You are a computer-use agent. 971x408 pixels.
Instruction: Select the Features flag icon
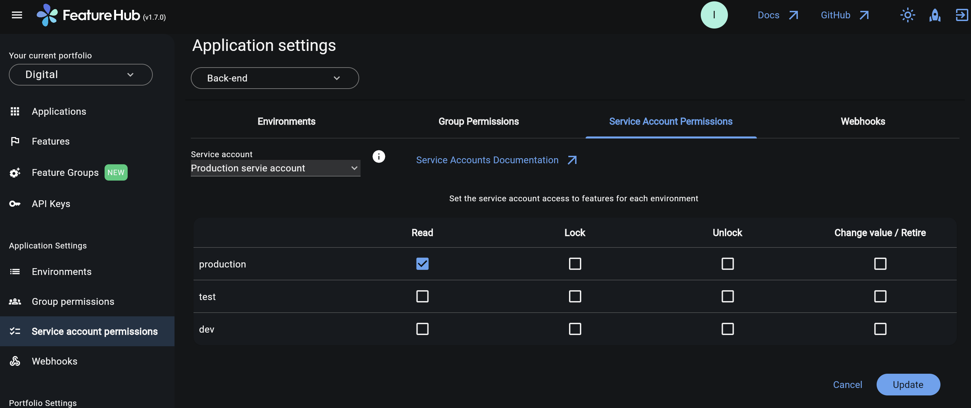(x=15, y=141)
